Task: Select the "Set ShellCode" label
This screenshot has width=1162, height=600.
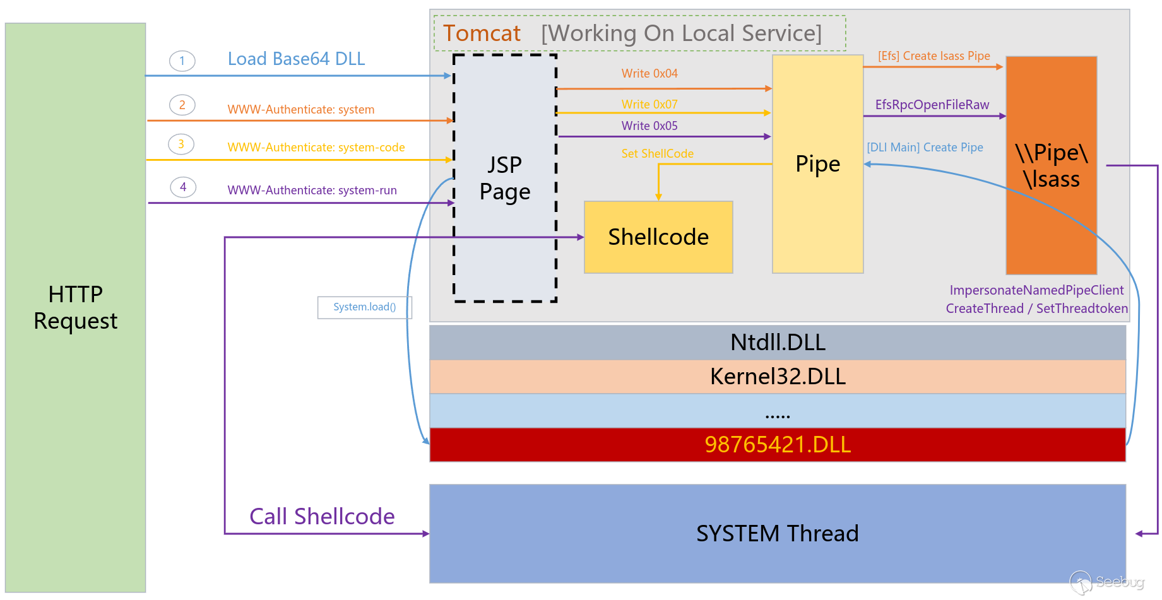Action: coord(657,153)
